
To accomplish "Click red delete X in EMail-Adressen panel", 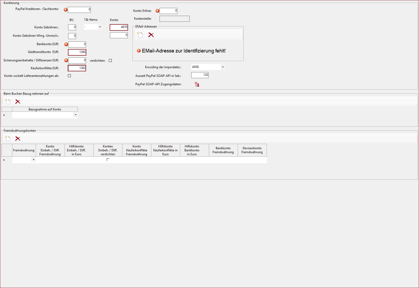I will (x=151, y=35).
